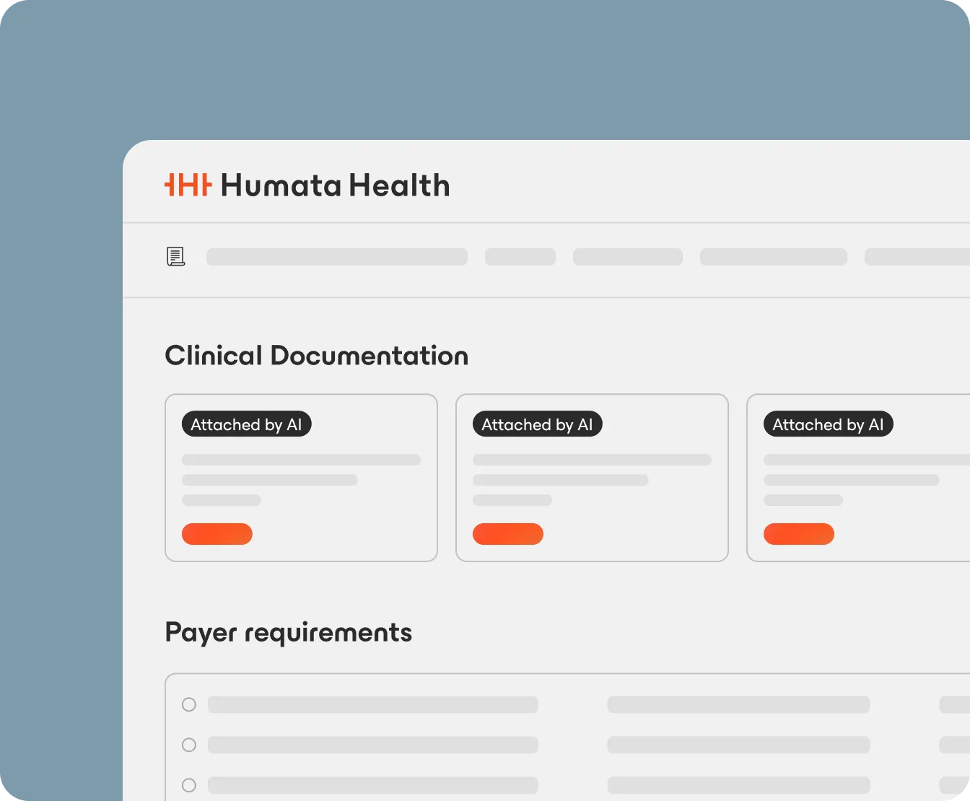Select the second radio button under Payer requirements
Viewport: 970px width, 801px height.
pyautogui.click(x=189, y=745)
